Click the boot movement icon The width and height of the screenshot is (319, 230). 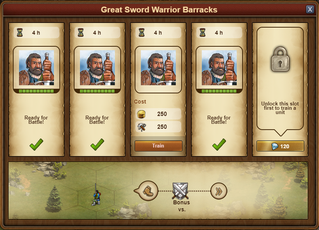[148, 191]
